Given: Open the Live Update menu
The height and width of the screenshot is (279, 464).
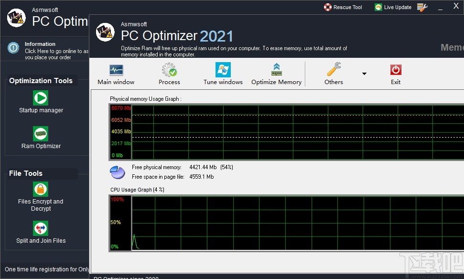Looking at the screenshot, I should click(393, 7).
